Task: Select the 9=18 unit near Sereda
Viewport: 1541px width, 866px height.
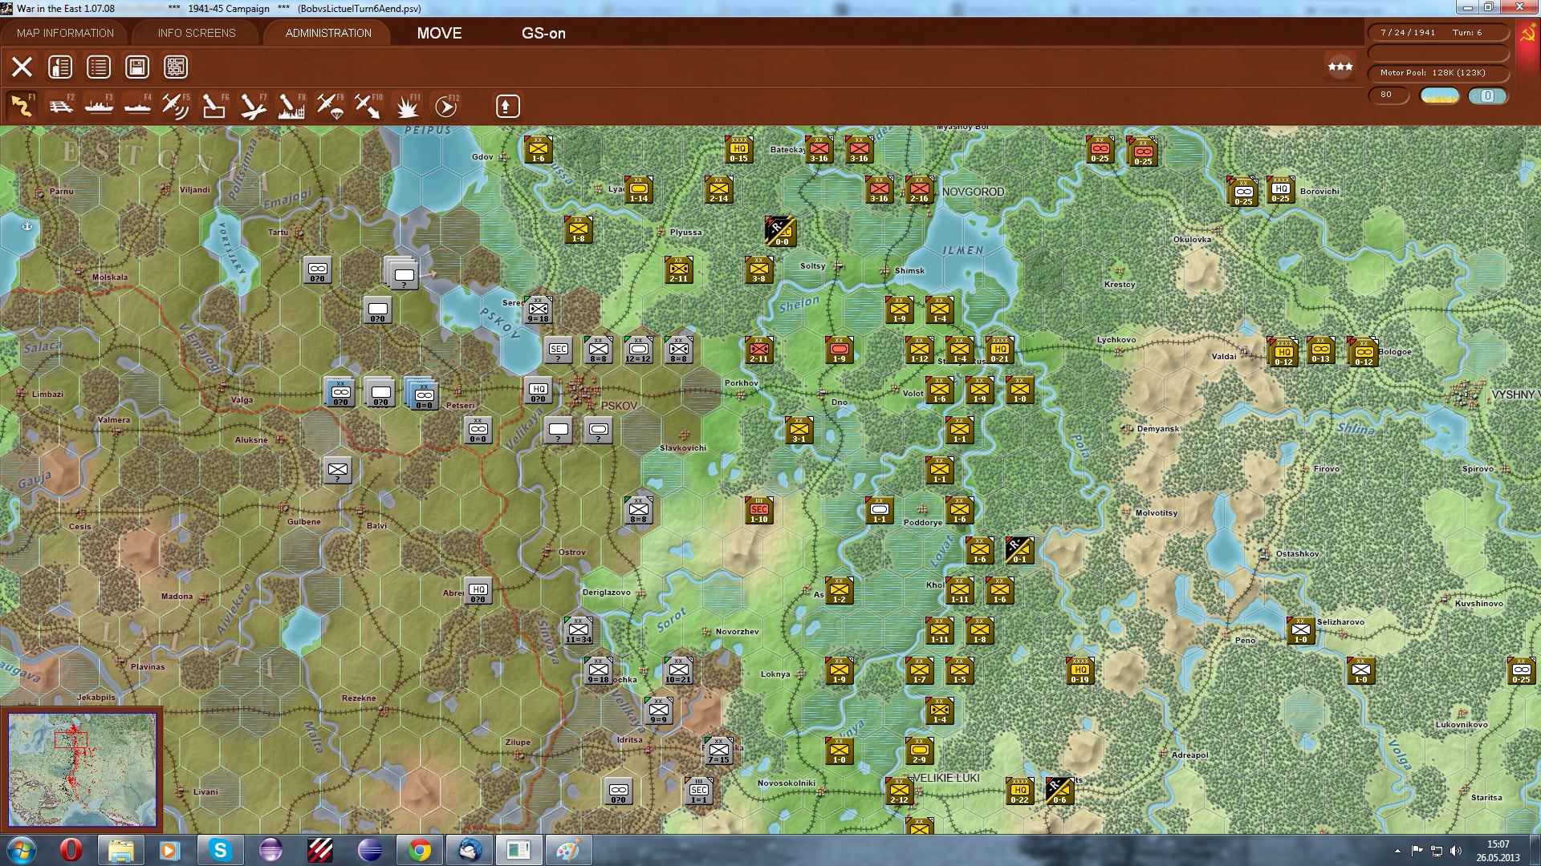Action: (538, 310)
